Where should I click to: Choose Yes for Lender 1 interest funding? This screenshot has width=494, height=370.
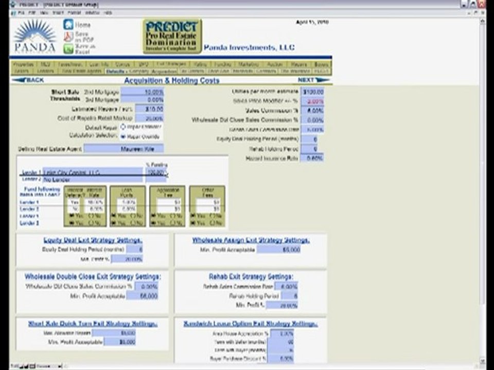point(72,216)
